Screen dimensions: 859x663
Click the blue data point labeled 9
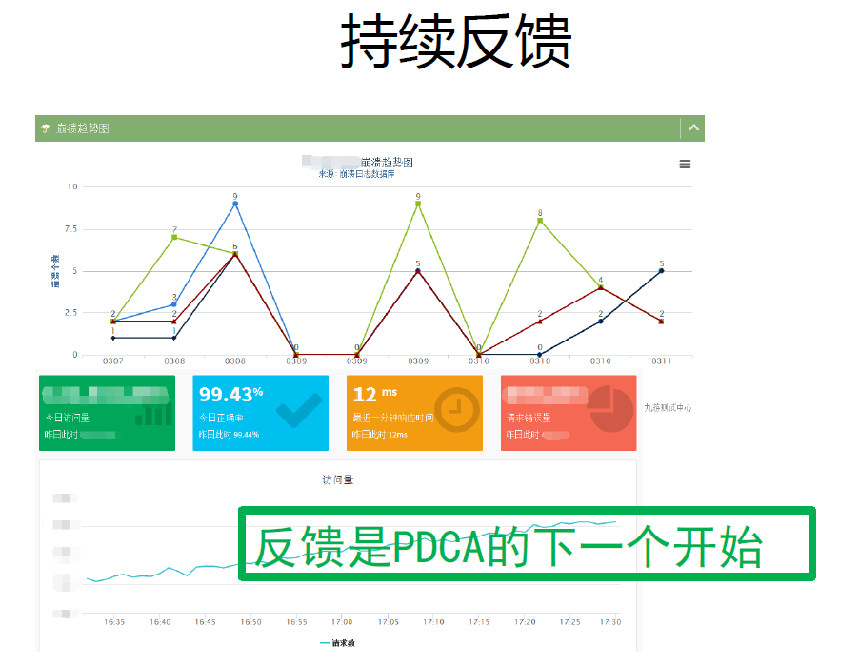(235, 204)
